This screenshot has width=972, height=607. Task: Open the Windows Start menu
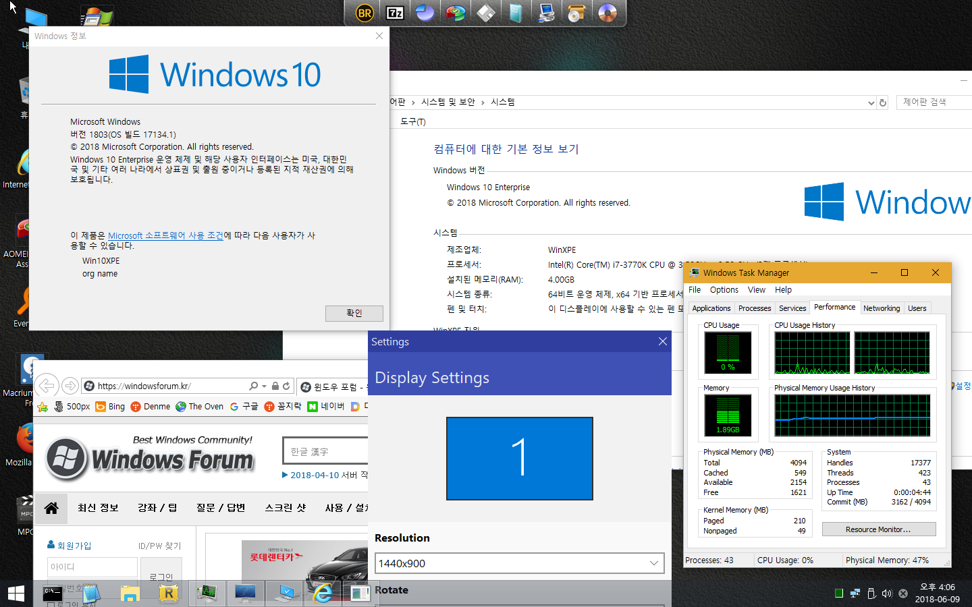16,593
